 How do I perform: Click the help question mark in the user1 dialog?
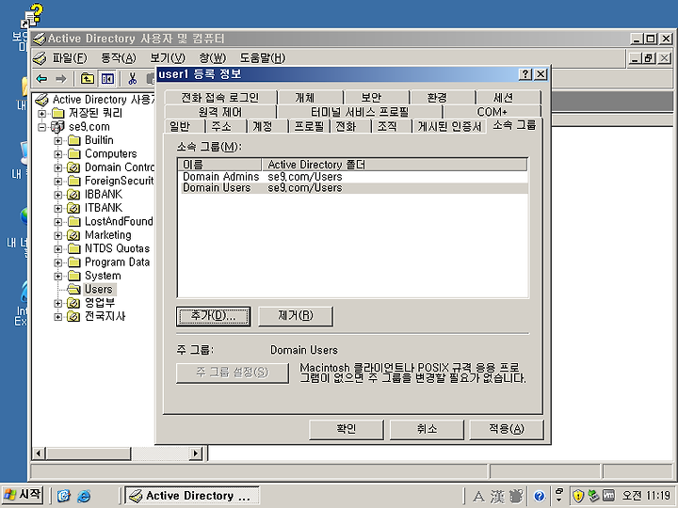coord(525,74)
